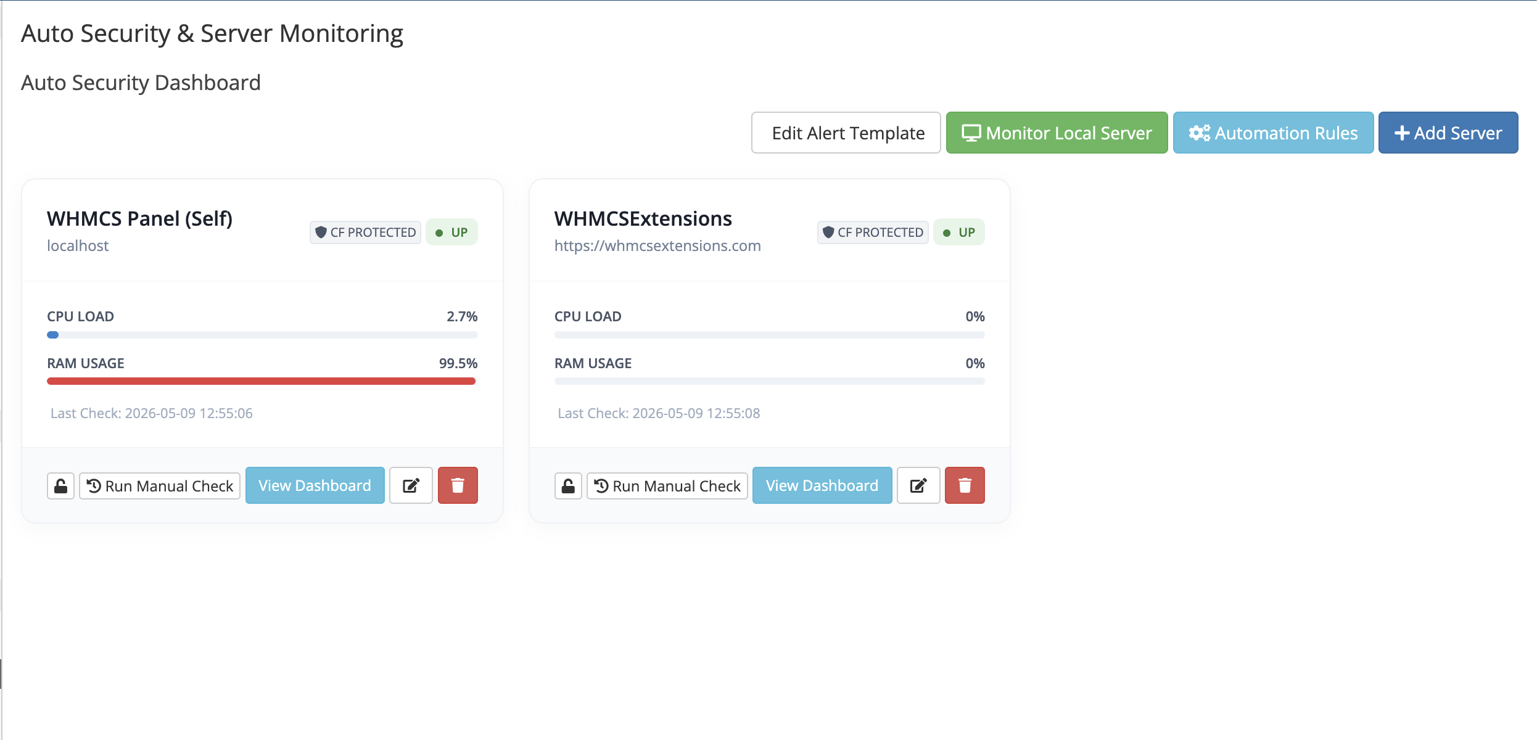
Task: Run Manual Check for WHMCS Panel (Self)
Action: (x=160, y=486)
